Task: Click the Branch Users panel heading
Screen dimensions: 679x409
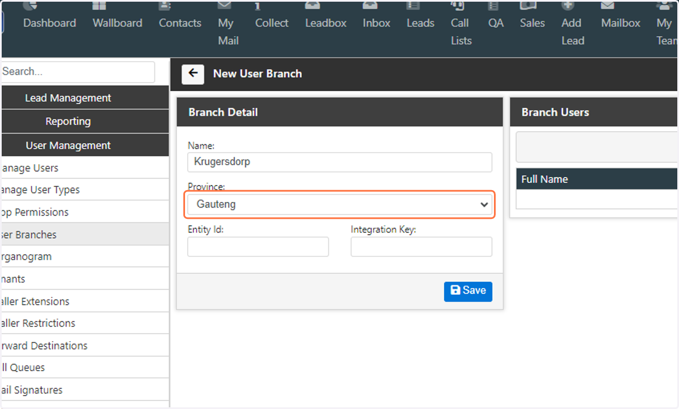Action: (x=555, y=112)
